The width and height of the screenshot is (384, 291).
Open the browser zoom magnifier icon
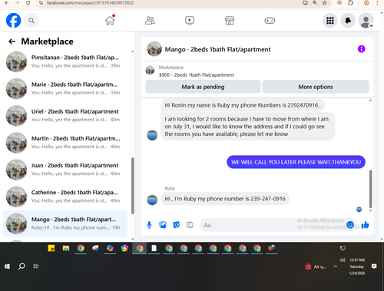point(315,3)
